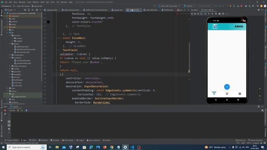
Task: Open adminScreen.dart in project tree
Action: pos(23,52)
